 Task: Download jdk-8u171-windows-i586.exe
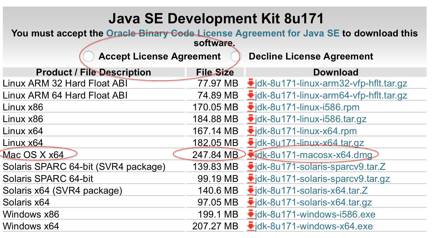coord(315,214)
